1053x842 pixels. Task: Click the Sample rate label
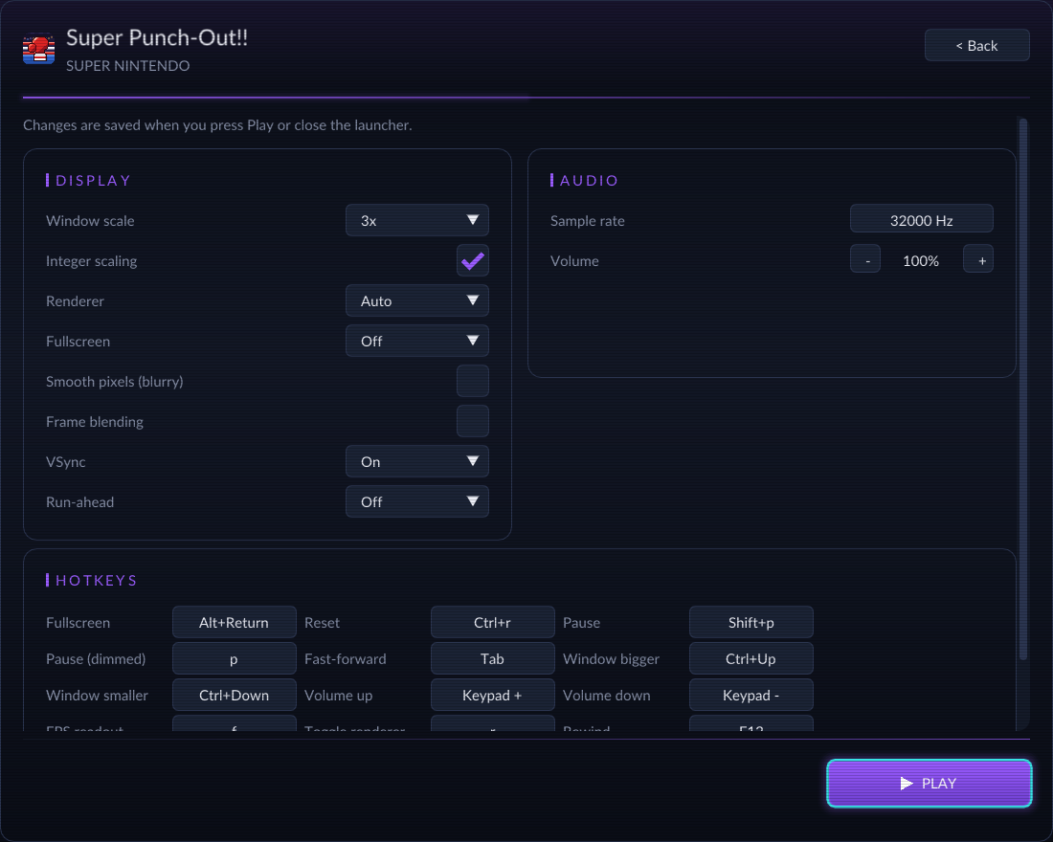click(587, 221)
